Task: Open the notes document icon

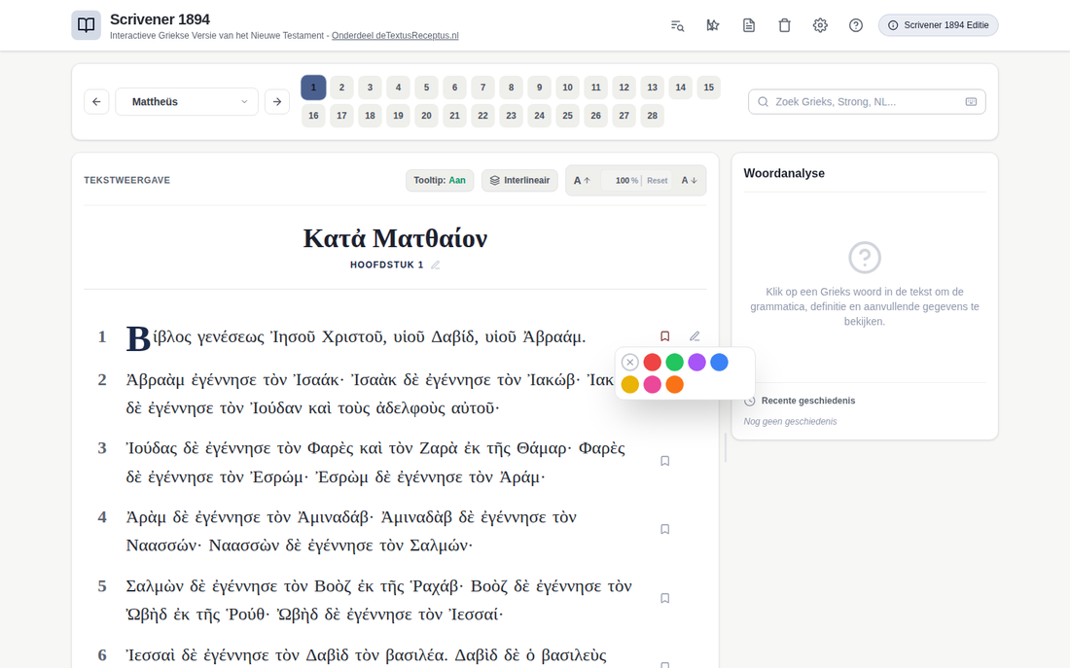Action: coord(749,25)
